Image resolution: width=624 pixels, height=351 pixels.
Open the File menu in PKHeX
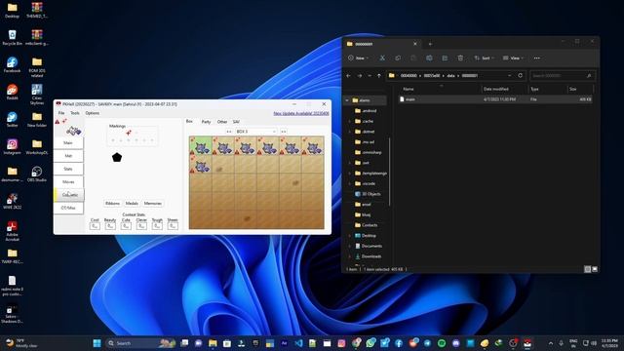coord(61,113)
